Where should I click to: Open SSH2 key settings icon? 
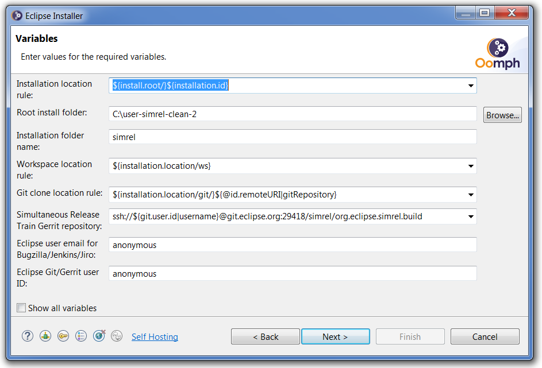(63, 336)
